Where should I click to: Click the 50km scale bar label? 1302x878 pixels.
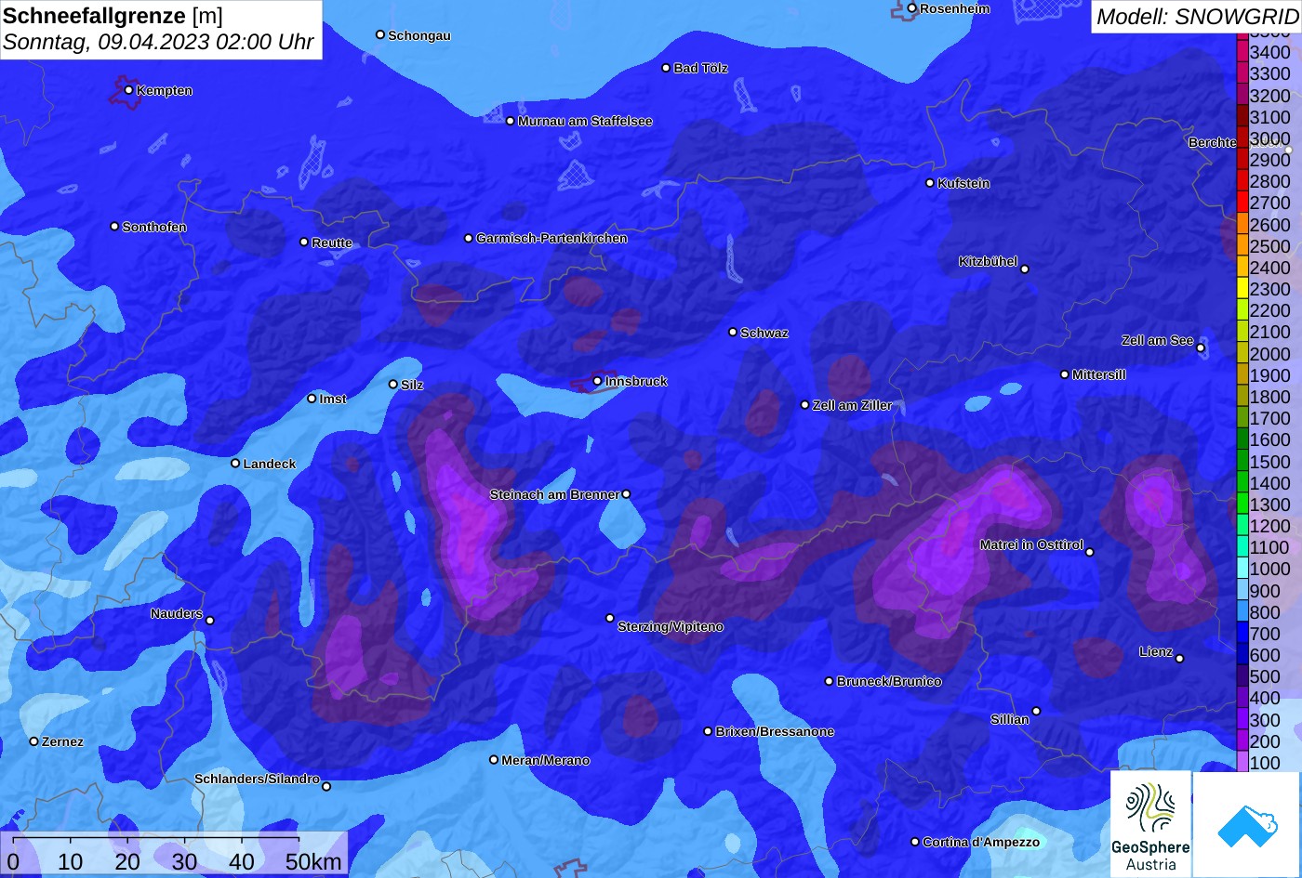point(313,861)
